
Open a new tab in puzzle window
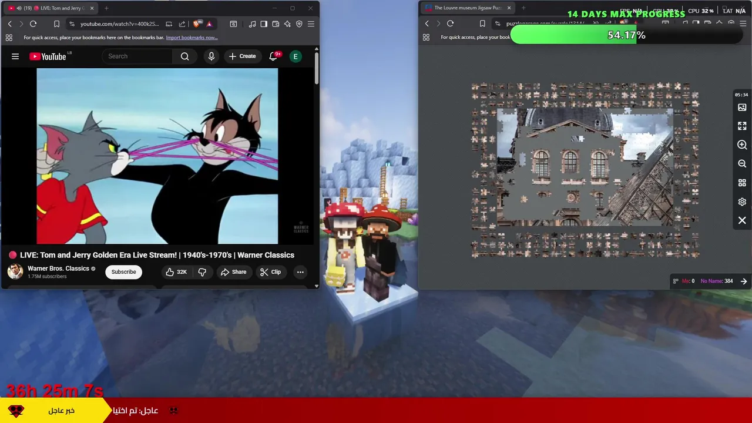[x=523, y=8]
